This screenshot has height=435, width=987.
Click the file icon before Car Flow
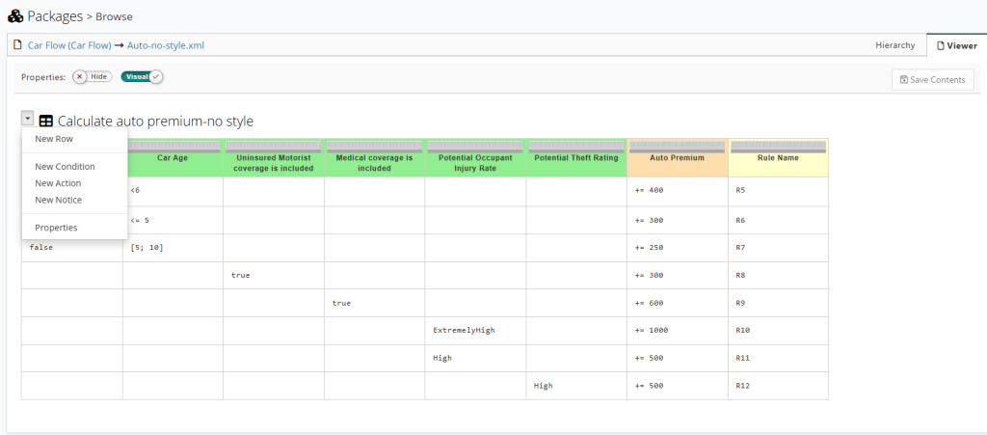[17, 45]
